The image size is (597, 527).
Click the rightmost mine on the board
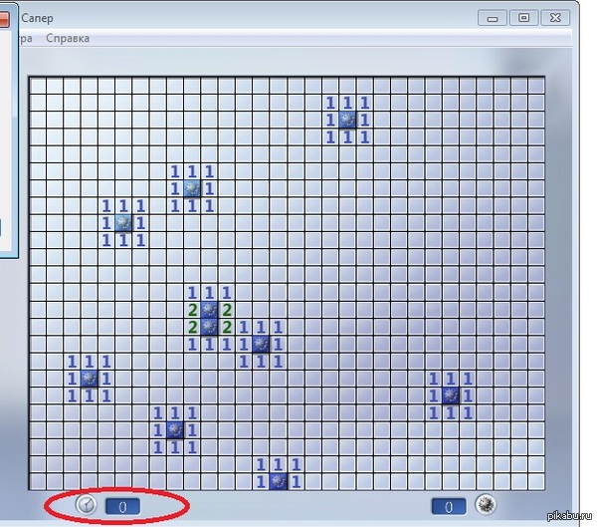(x=451, y=395)
